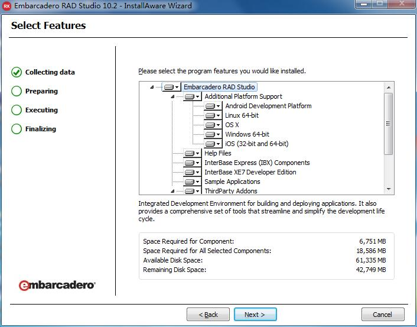The height and width of the screenshot is (327, 417).
Task: Select InterBase Express (IBX) Components label
Action: coord(257,163)
